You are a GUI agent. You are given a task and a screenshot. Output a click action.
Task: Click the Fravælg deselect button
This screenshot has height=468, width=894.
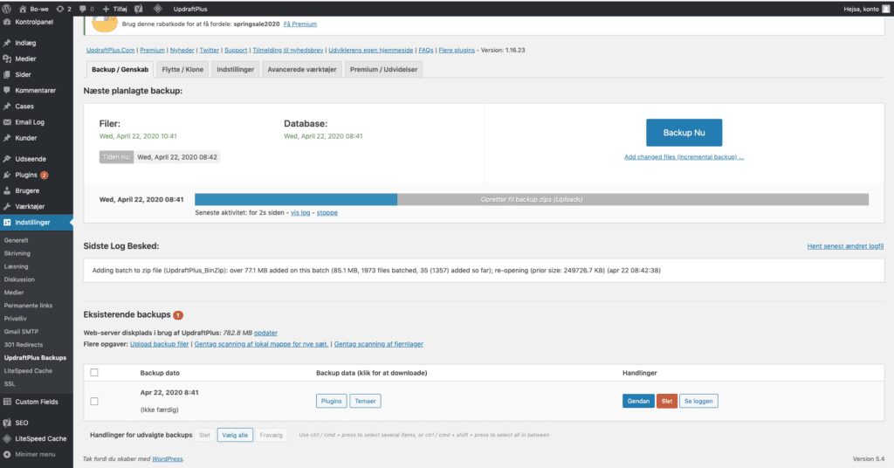[x=271, y=435]
